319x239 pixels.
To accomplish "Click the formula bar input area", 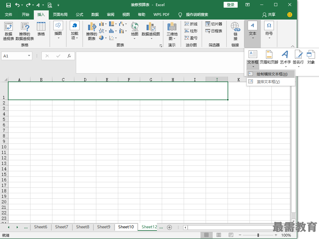I will tap(160, 62).
